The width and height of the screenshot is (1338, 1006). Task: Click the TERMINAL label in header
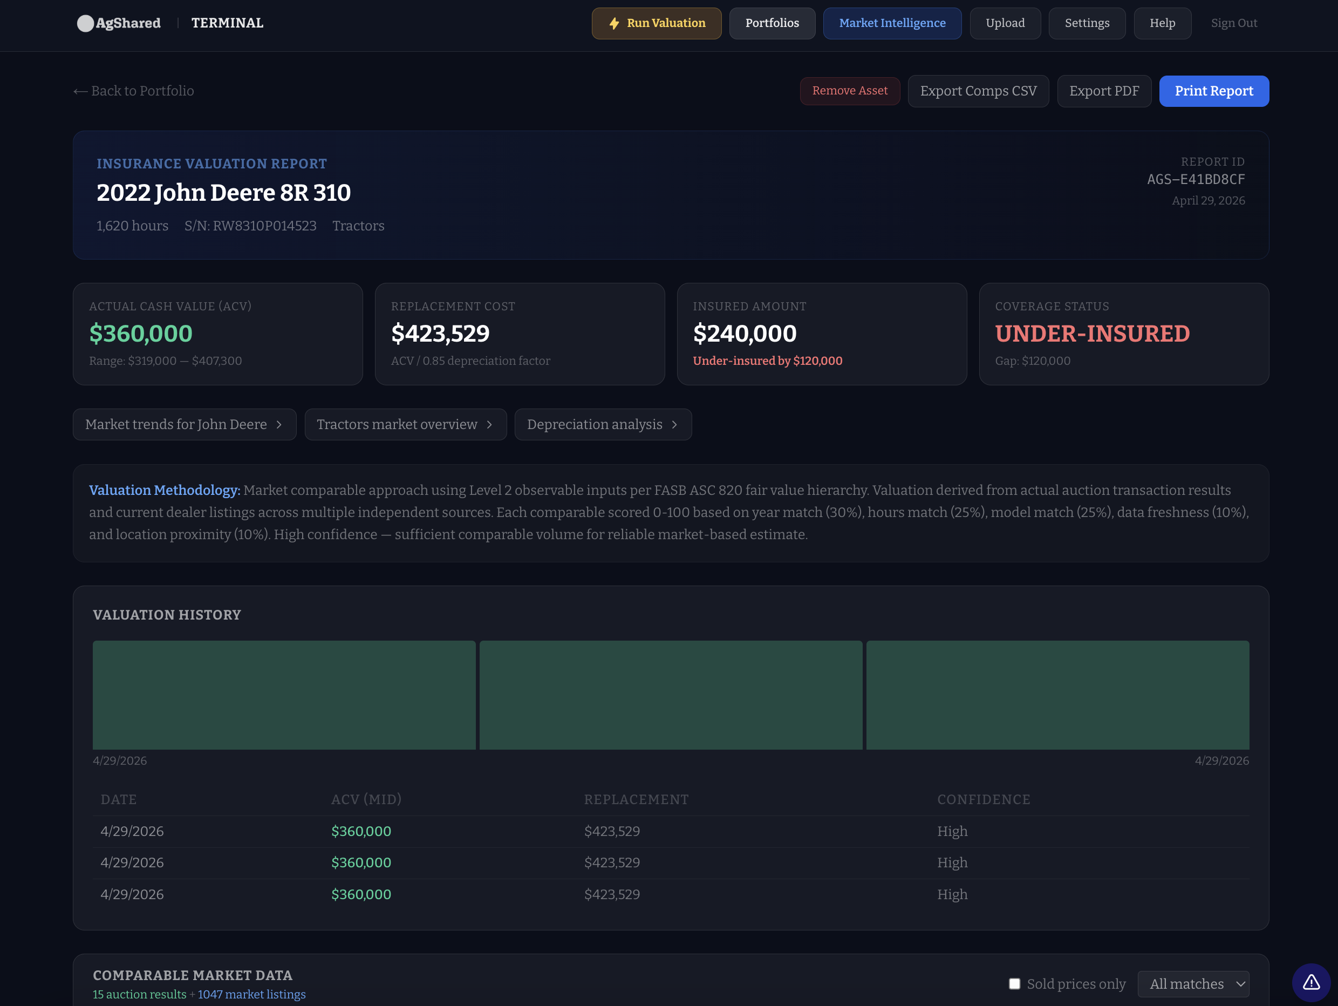[228, 23]
